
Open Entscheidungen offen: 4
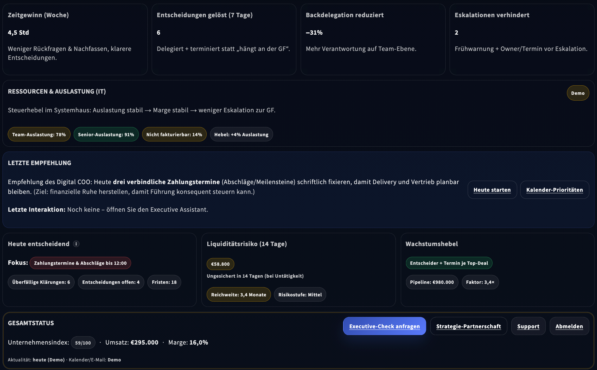111,282
